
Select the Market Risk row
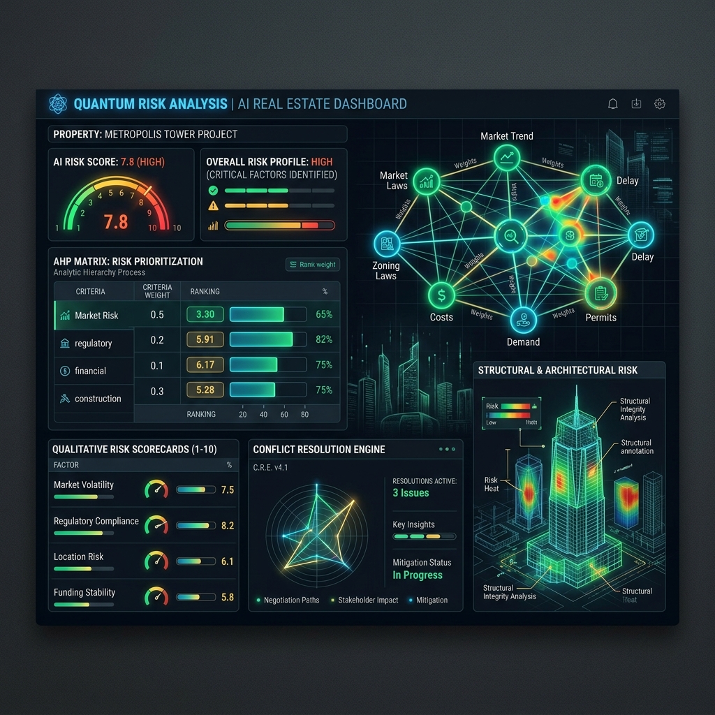click(x=197, y=315)
